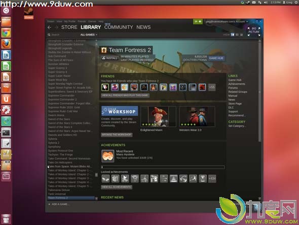
Task: Click the search magnifier icon
Action: 49,35
